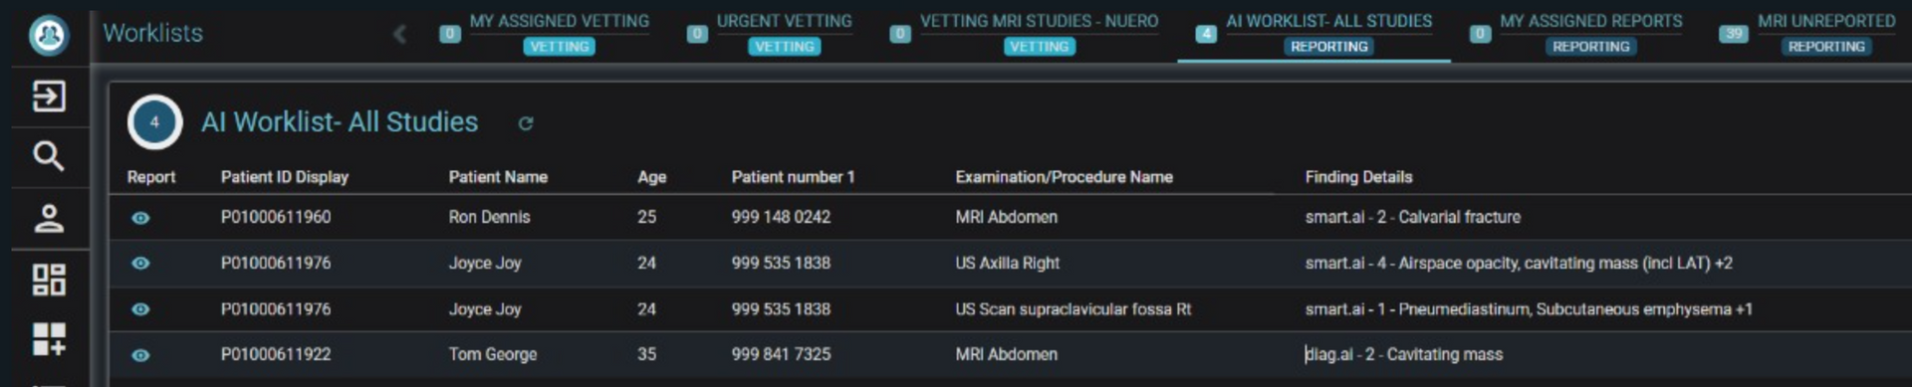Open the MRI Unreported worklist tab
1912x387 pixels.
(1825, 33)
